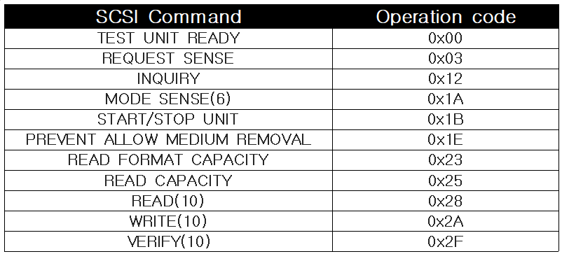Image resolution: width=562 pixels, height=254 pixels.
Task: Select the START/STOP UNIT cell
Action: pos(168,120)
